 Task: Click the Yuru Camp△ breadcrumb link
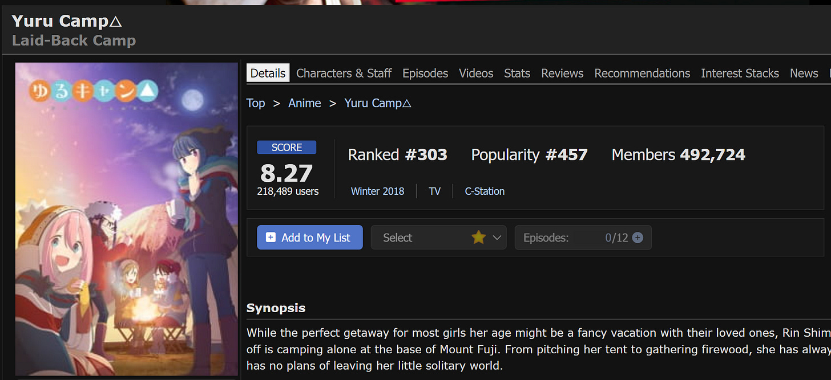coord(378,103)
